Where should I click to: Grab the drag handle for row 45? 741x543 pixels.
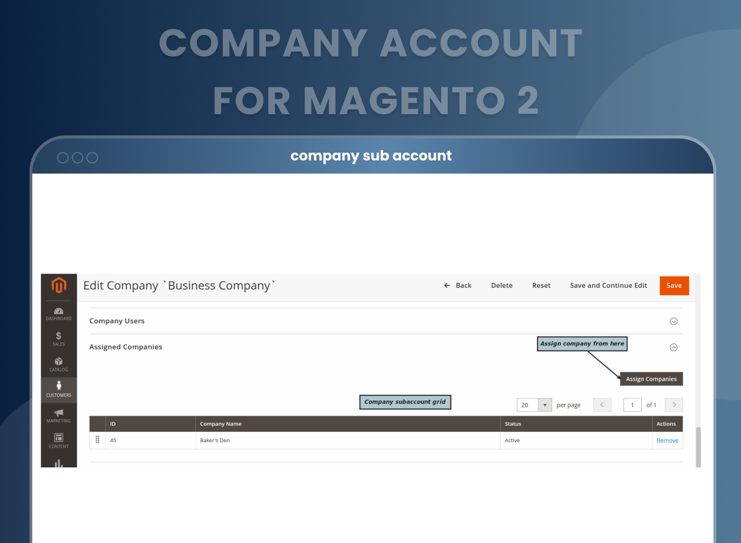point(97,440)
